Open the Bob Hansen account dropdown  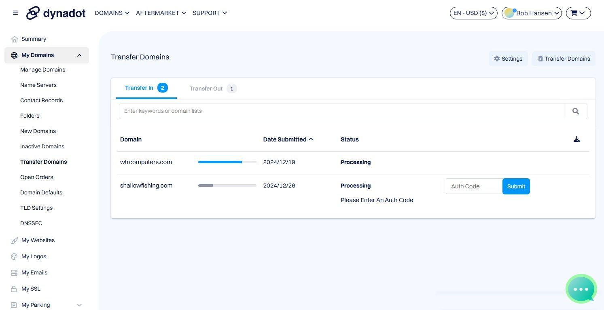pos(532,13)
